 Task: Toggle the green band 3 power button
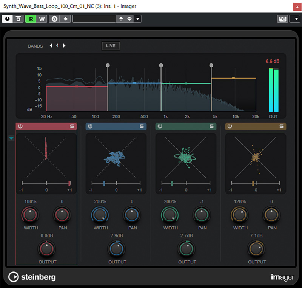tap(160, 126)
